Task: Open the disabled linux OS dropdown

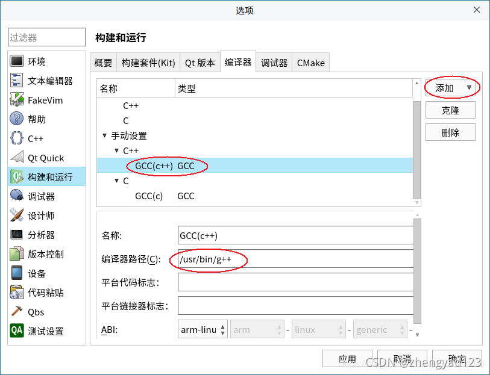Action: click(319, 329)
